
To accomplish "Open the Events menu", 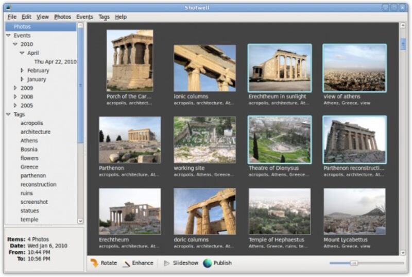I will (84, 17).
